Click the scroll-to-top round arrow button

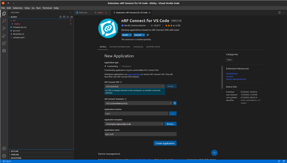point(214,153)
